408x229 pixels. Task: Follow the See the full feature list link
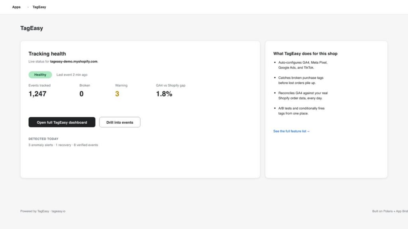tap(291, 131)
